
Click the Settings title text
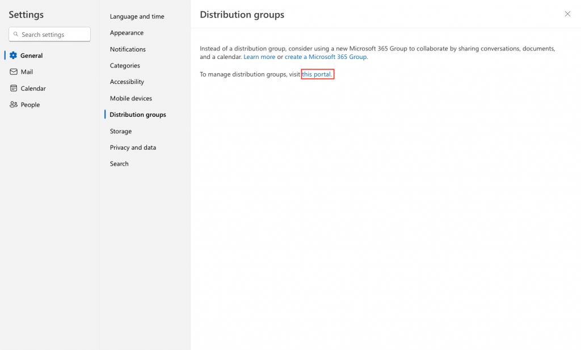point(26,14)
